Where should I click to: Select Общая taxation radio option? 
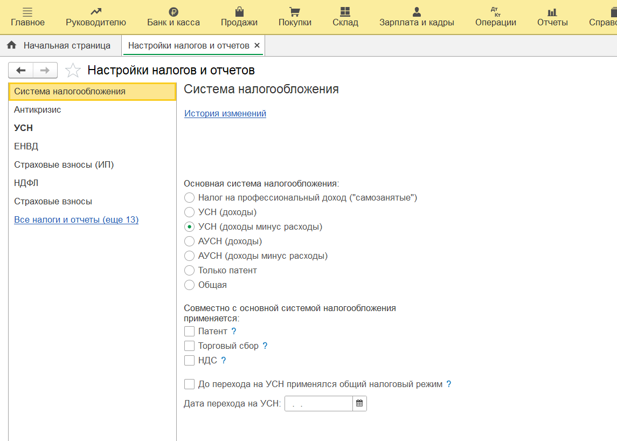click(x=189, y=285)
